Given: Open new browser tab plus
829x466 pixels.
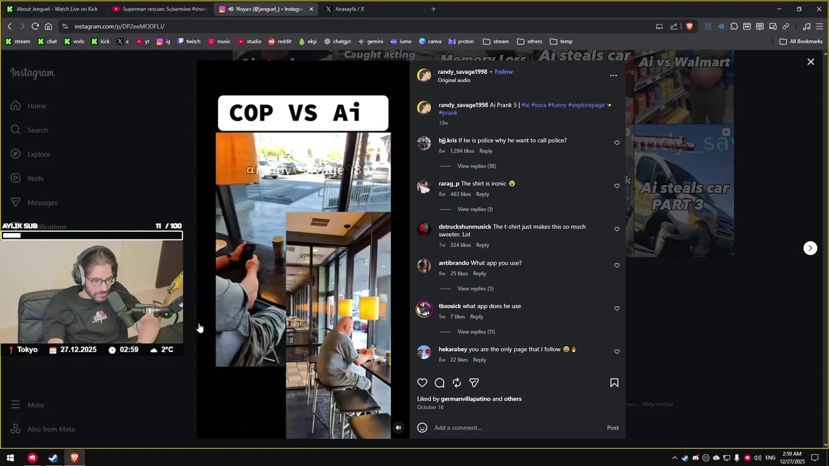Looking at the screenshot, I should (433, 9).
